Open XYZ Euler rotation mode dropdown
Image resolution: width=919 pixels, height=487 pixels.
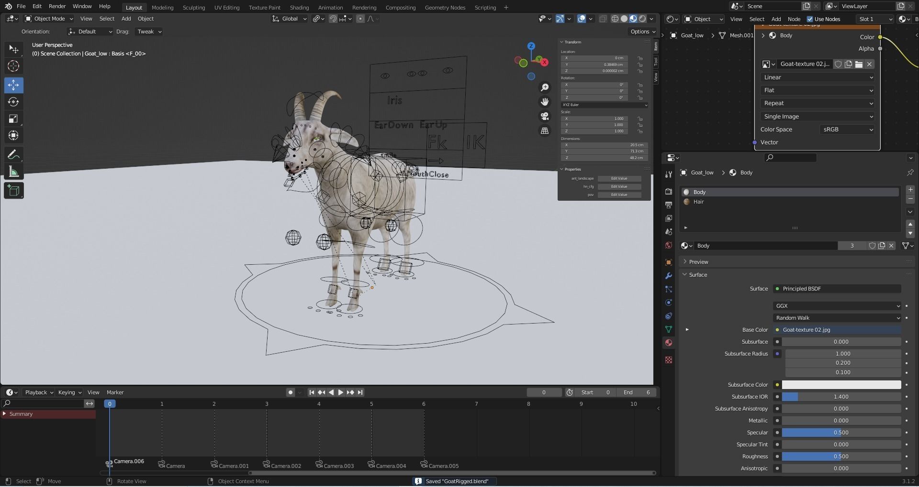click(605, 105)
